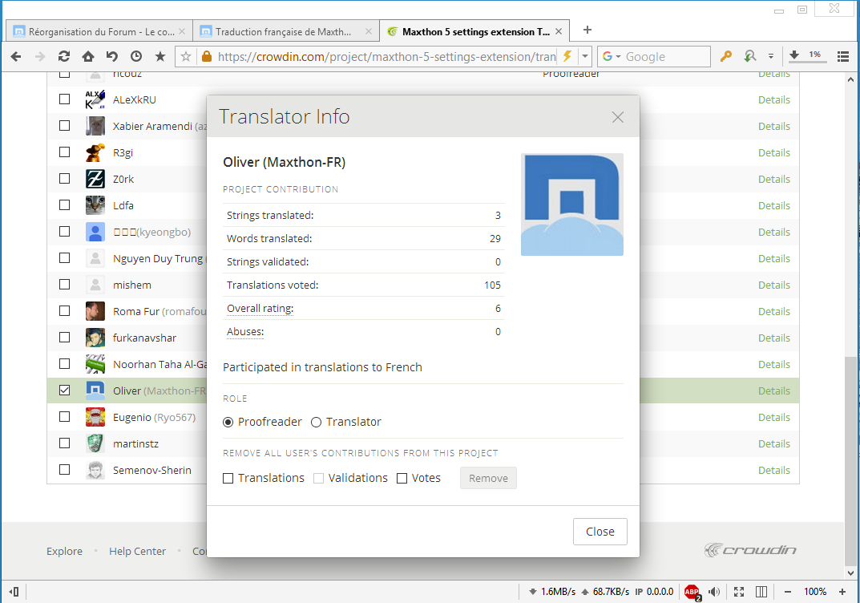Open a new tab with plus
Image resolution: width=860 pixels, height=603 pixels.
click(x=587, y=30)
